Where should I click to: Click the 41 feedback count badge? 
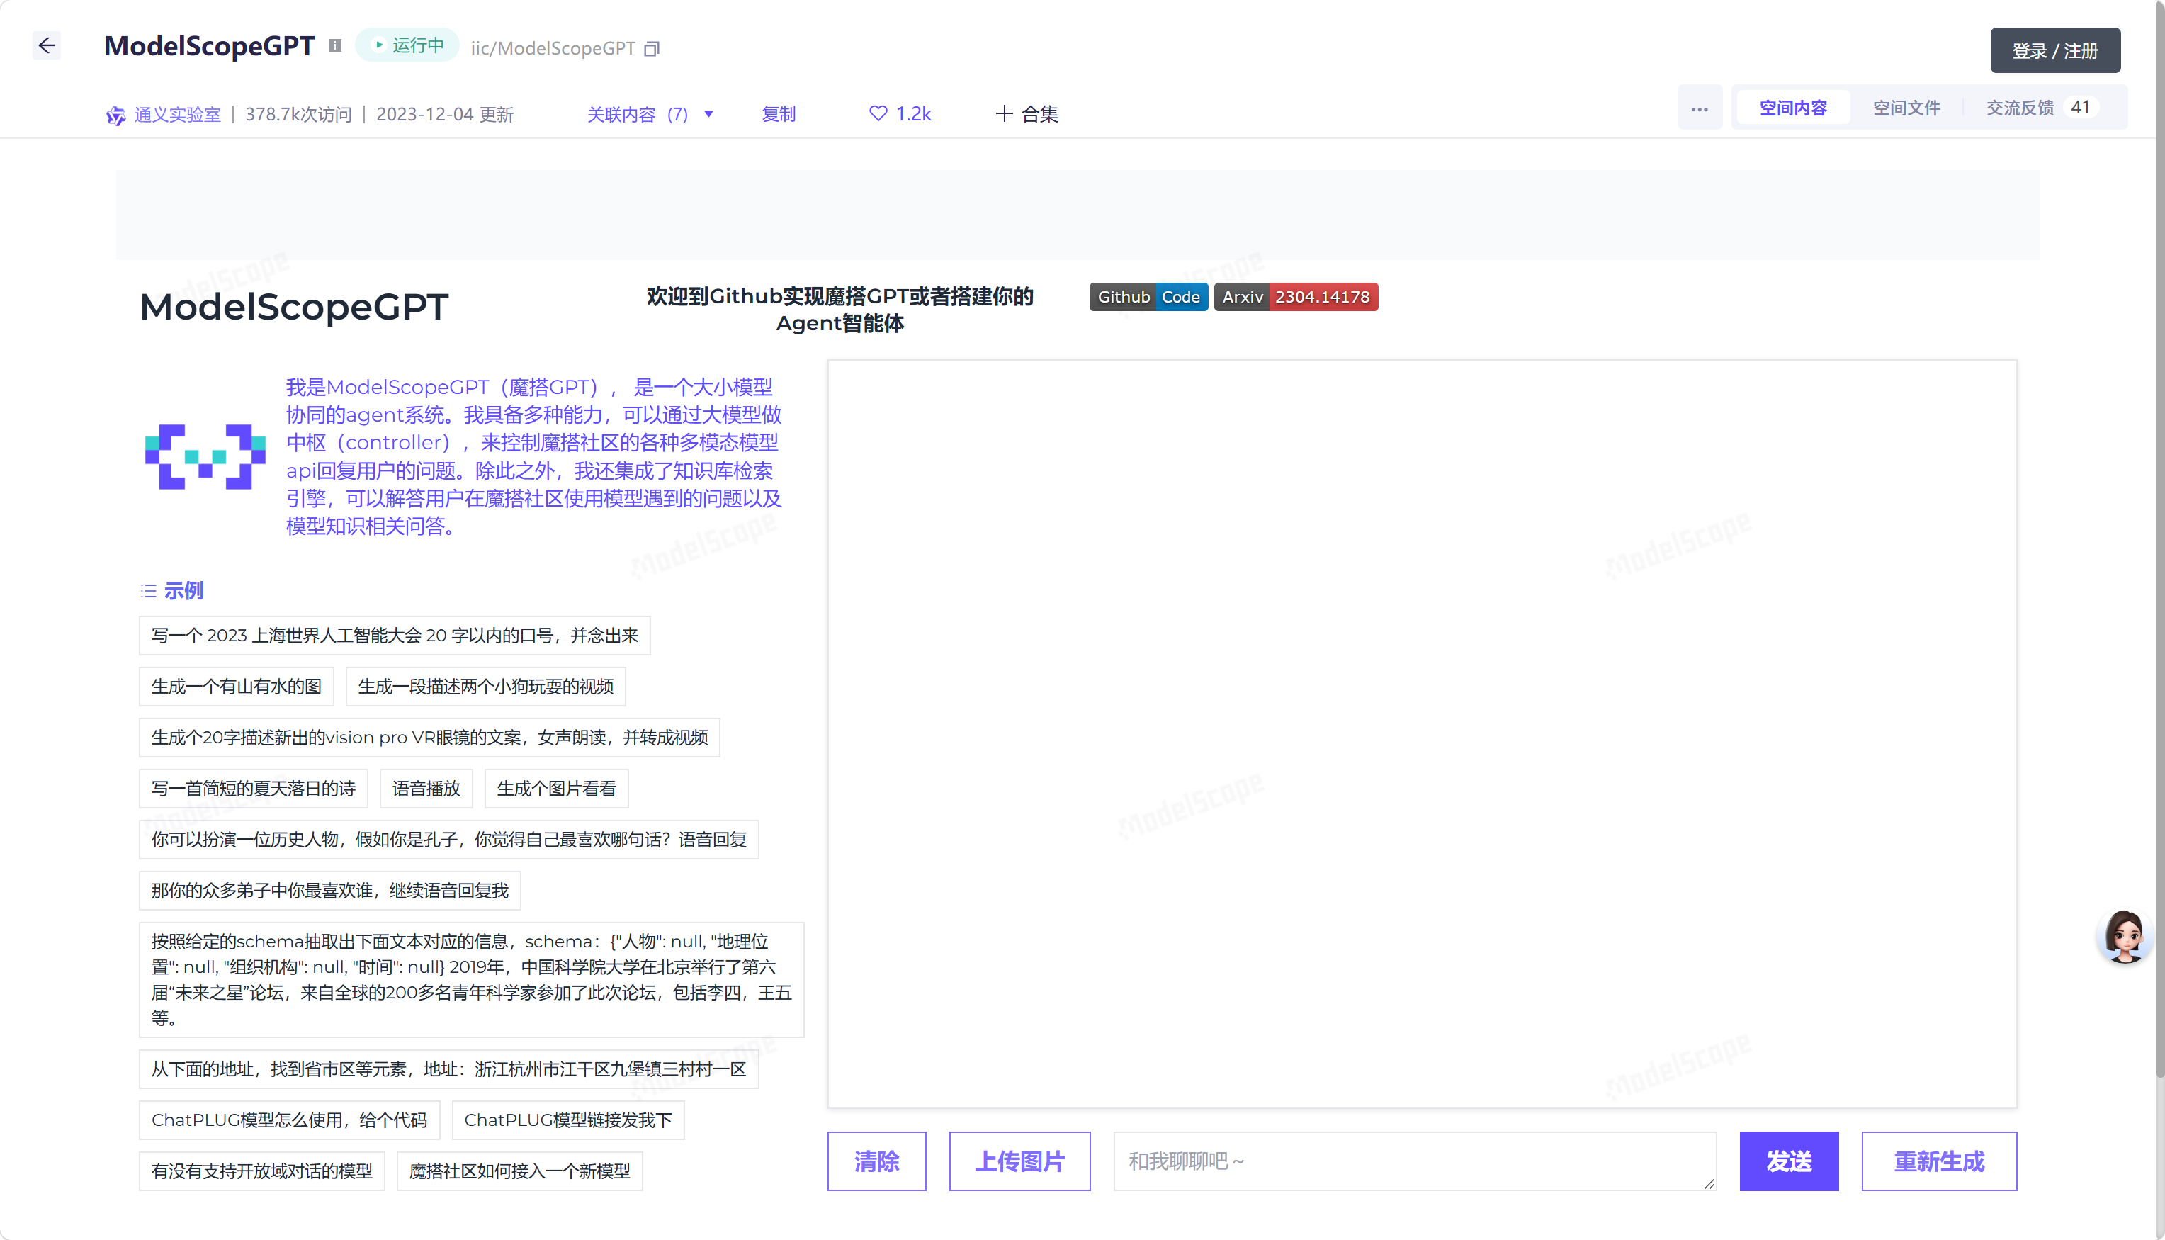[x=2081, y=108]
